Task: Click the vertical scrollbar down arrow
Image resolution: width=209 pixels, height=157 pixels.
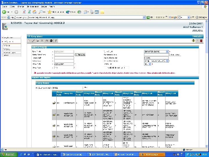Action: pyautogui.click(x=207, y=146)
